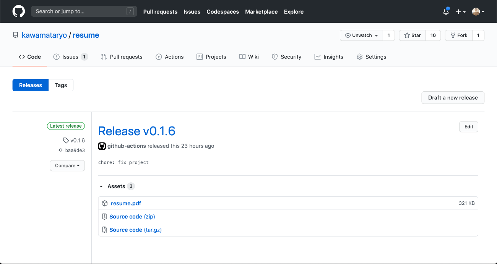Click the Unwatch button
This screenshot has width=497, height=264.
tap(361, 35)
